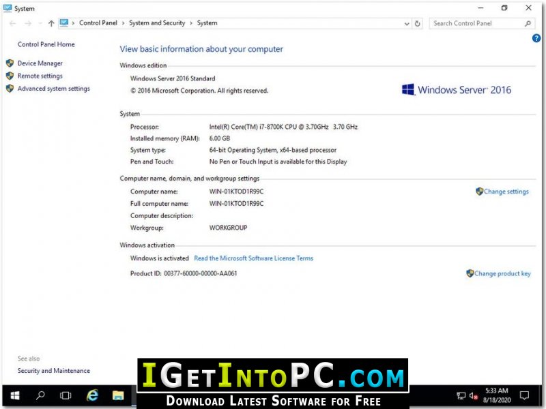The width and height of the screenshot is (546, 409).
Task: Close the System window
Action: (x=528, y=8)
